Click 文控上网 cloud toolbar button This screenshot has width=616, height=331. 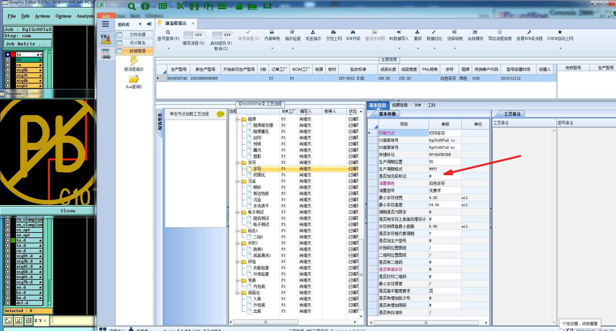334,36
